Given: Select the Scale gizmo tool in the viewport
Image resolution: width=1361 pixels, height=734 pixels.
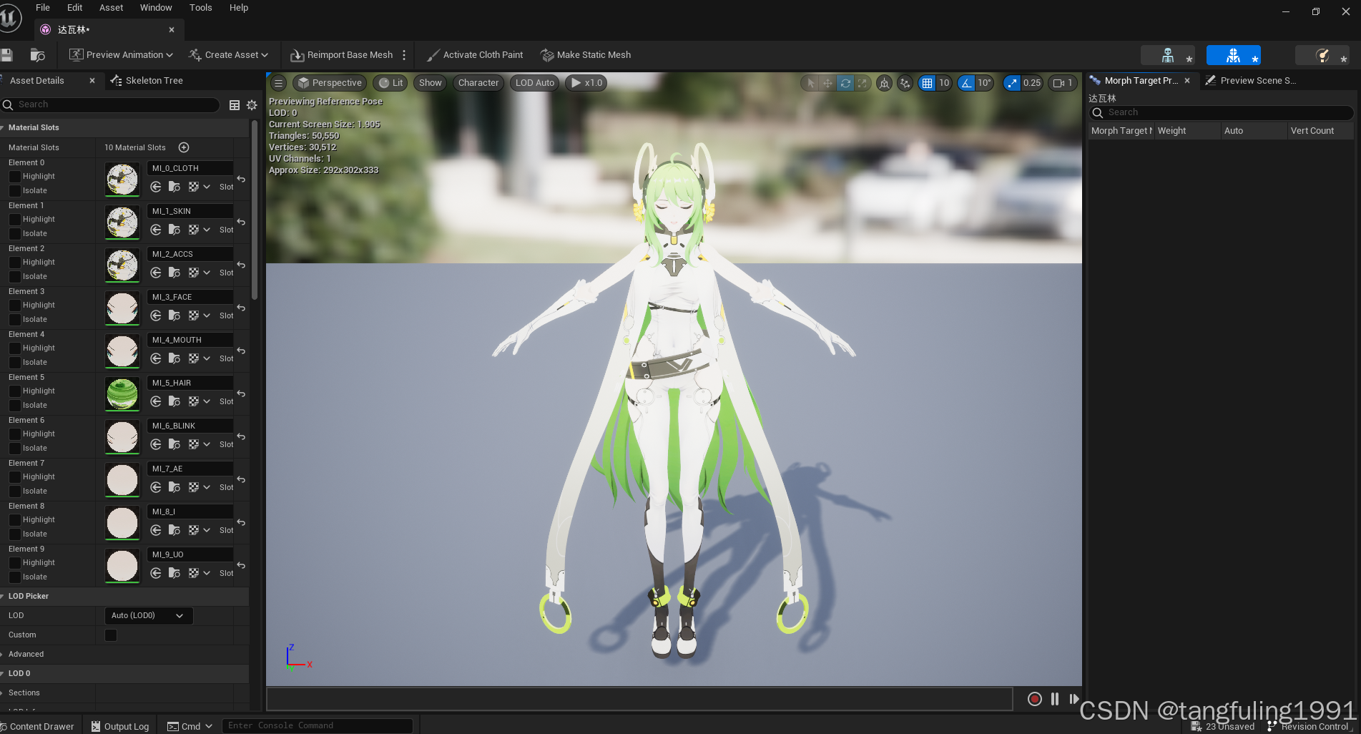Looking at the screenshot, I should [863, 83].
